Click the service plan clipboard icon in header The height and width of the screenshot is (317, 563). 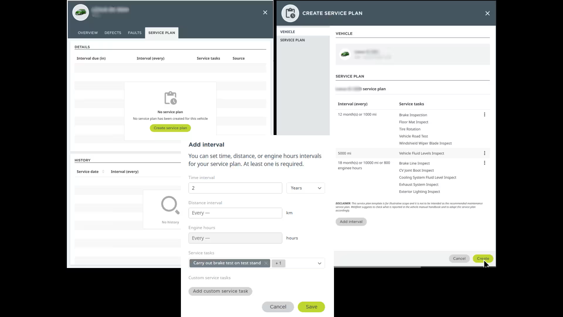pyautogui.click(x=290, y=13)
